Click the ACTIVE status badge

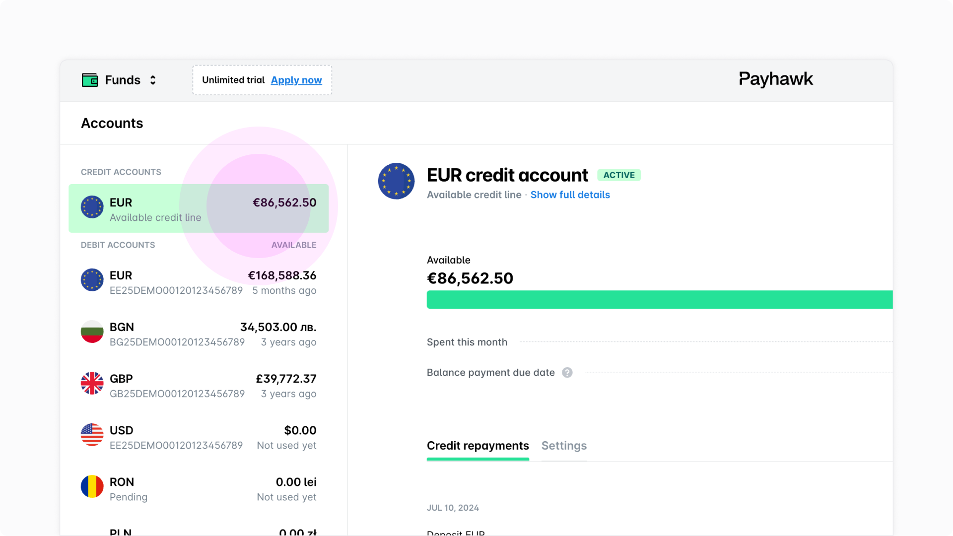(x=618, y=175)
